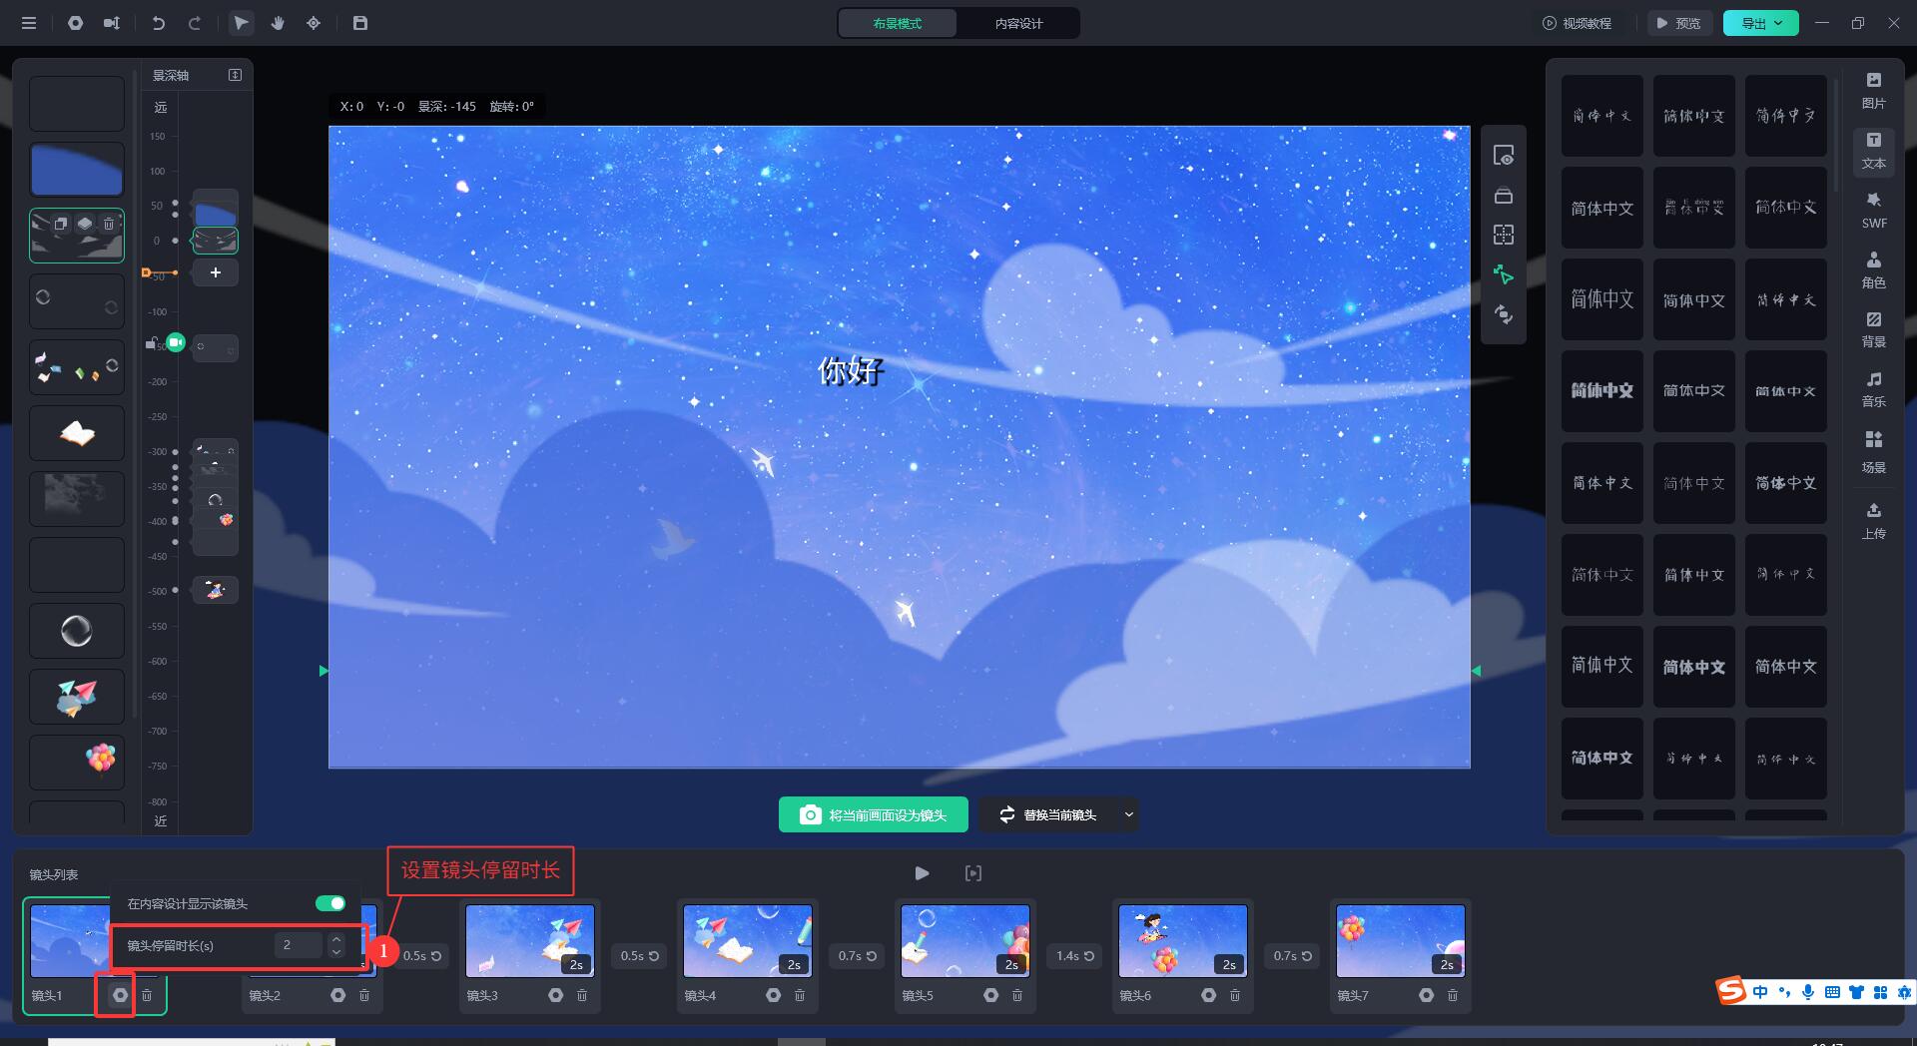Click the bracketed play-from-current icon
Screen dimensions: 1917x1046
[x=973, y=873]
